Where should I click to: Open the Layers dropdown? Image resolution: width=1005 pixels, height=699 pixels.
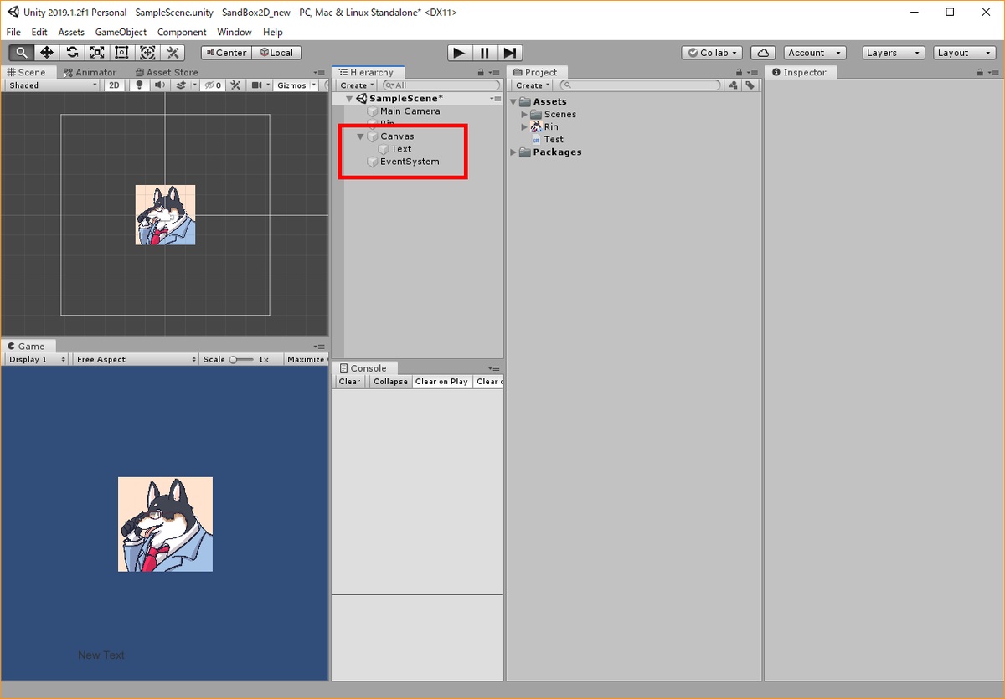[894, 53]
